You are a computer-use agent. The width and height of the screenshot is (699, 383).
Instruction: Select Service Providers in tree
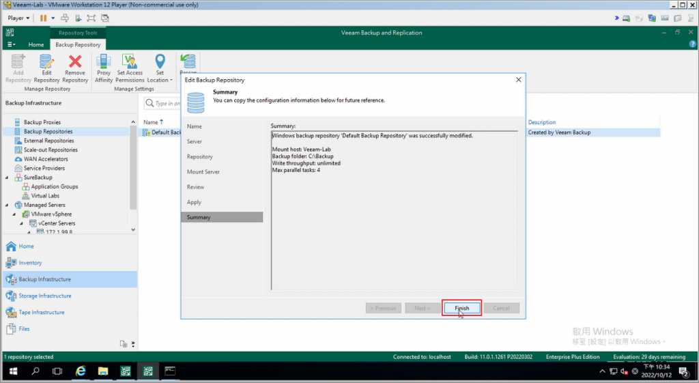(x=44, y=168)
